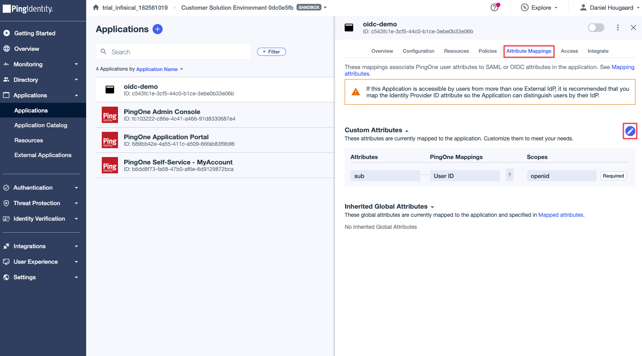642x356 pixels.
Task: Open the Mapped attributes link
Action: tap(561, 215)
